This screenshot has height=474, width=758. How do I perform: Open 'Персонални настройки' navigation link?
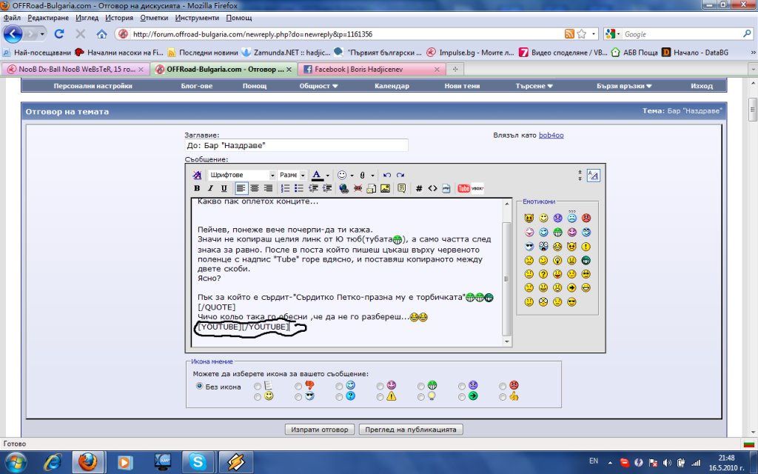[93, 86]
